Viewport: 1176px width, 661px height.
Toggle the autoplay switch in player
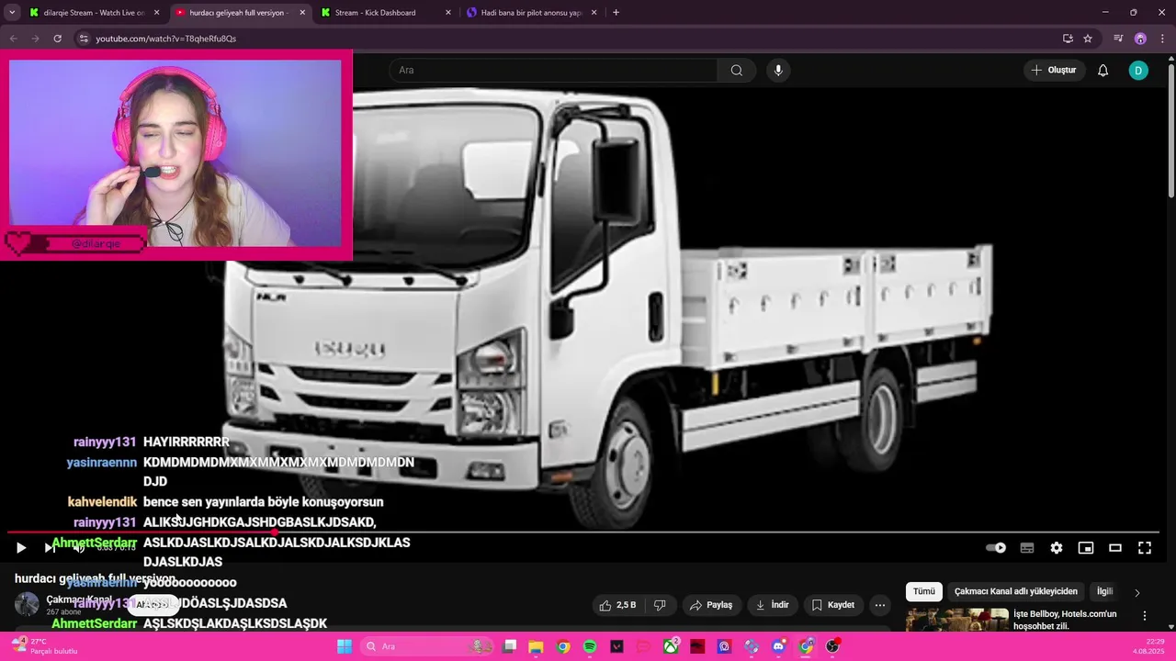point(996,548)
